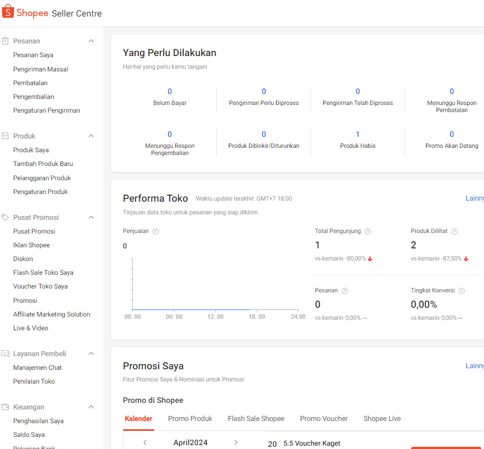This screenshot has width=484, height=449.
Task: Open the Promo Voucher tab
Action: (324, 418)
